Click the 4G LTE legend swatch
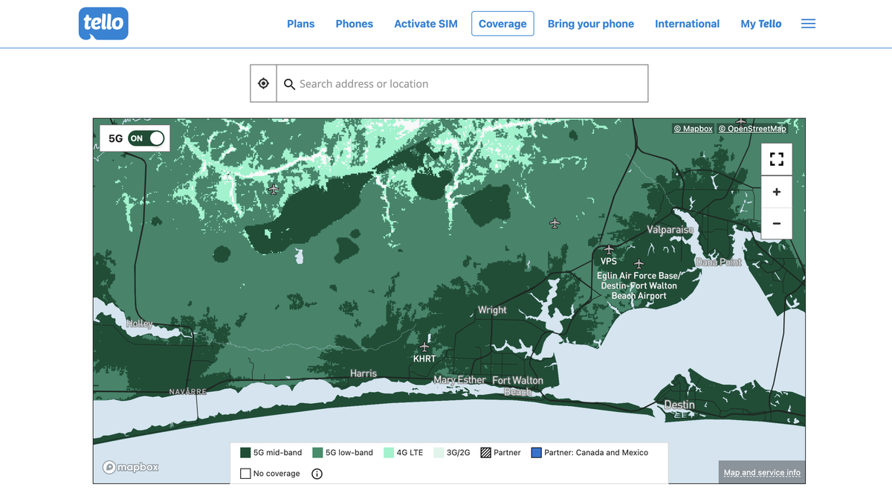This screenshot has width=892, height=502. click(389, 452)
